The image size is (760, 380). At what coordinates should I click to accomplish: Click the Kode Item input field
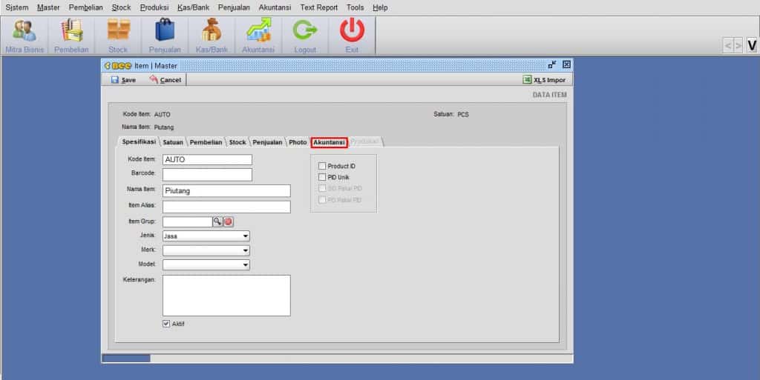coord(208,159)
